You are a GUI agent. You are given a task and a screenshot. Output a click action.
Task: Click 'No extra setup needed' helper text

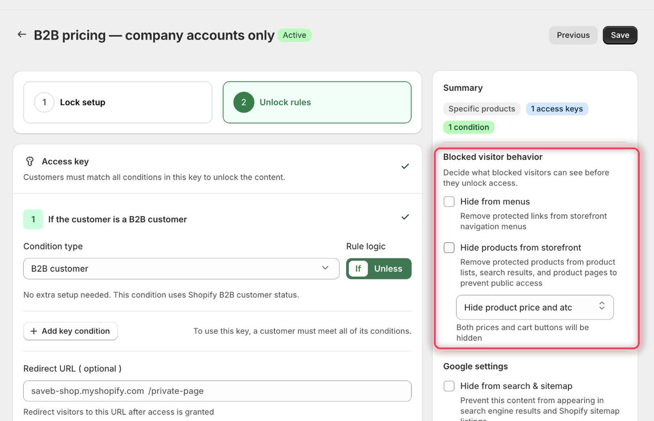pos(161,295)
